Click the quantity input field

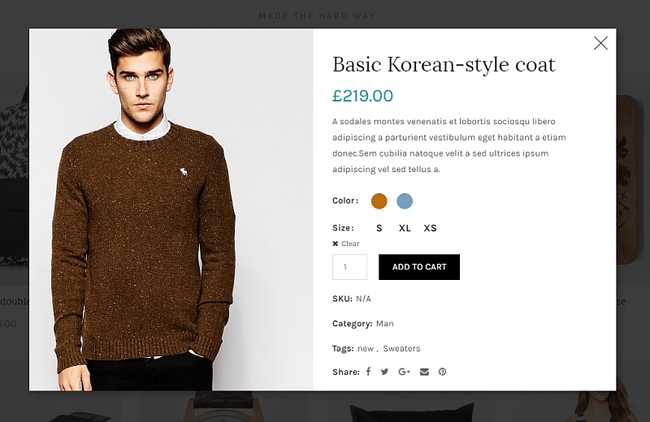point(349,267)
